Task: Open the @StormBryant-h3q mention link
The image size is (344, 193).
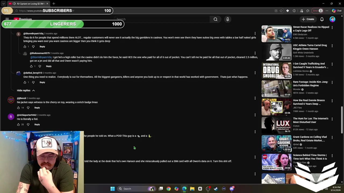Action: (x=41, y=57)
